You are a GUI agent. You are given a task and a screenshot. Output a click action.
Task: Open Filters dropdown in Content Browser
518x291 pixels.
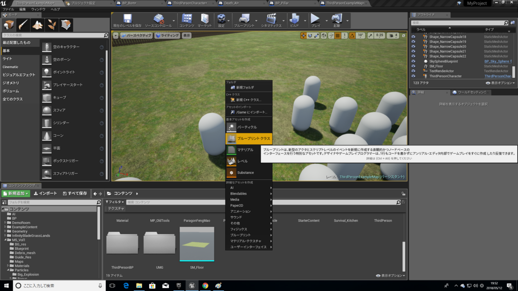click(115, 202)
